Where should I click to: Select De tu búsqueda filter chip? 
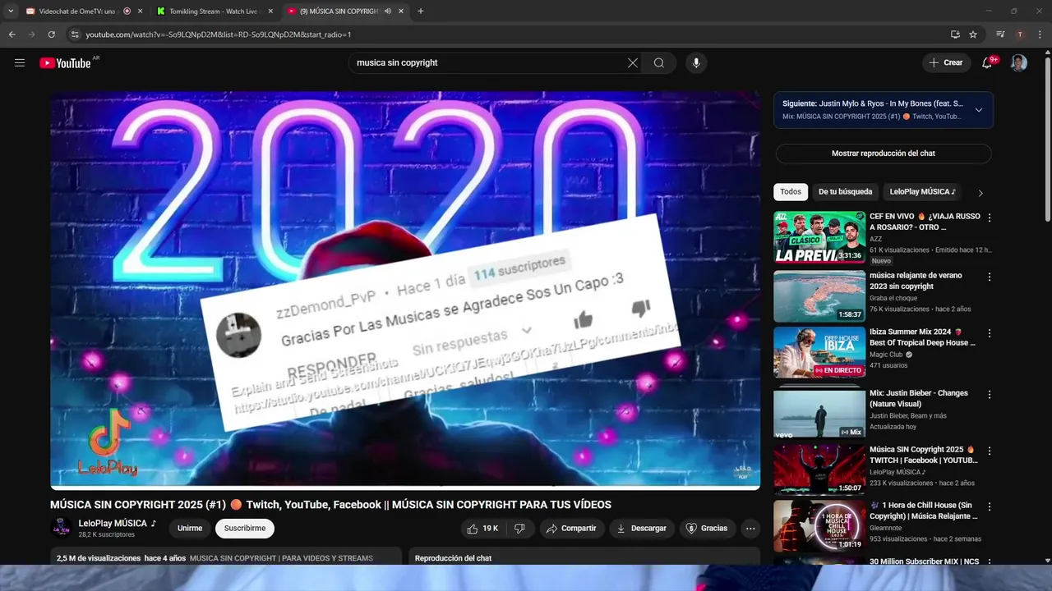pyautogui.click(x=845, y=192)
